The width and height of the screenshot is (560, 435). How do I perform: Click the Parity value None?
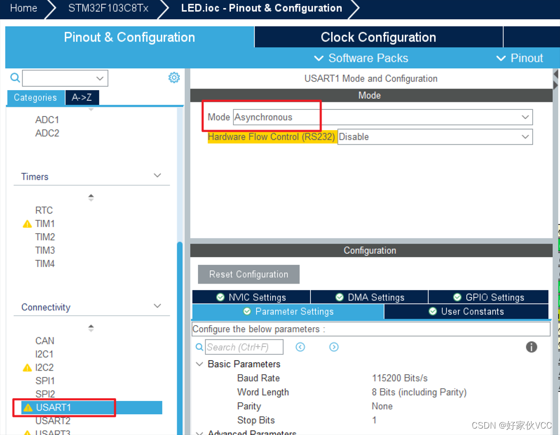382,406
